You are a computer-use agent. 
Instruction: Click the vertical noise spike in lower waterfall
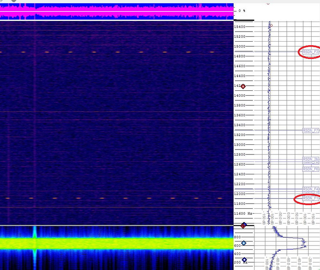click(35, 248)
